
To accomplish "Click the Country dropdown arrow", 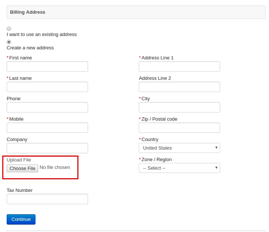I will (216, 148).
